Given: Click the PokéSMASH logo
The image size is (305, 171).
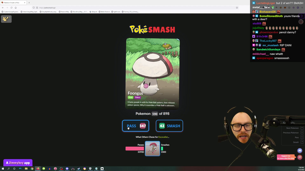Looking at the screenshot, I should click(x=152, y=29).
